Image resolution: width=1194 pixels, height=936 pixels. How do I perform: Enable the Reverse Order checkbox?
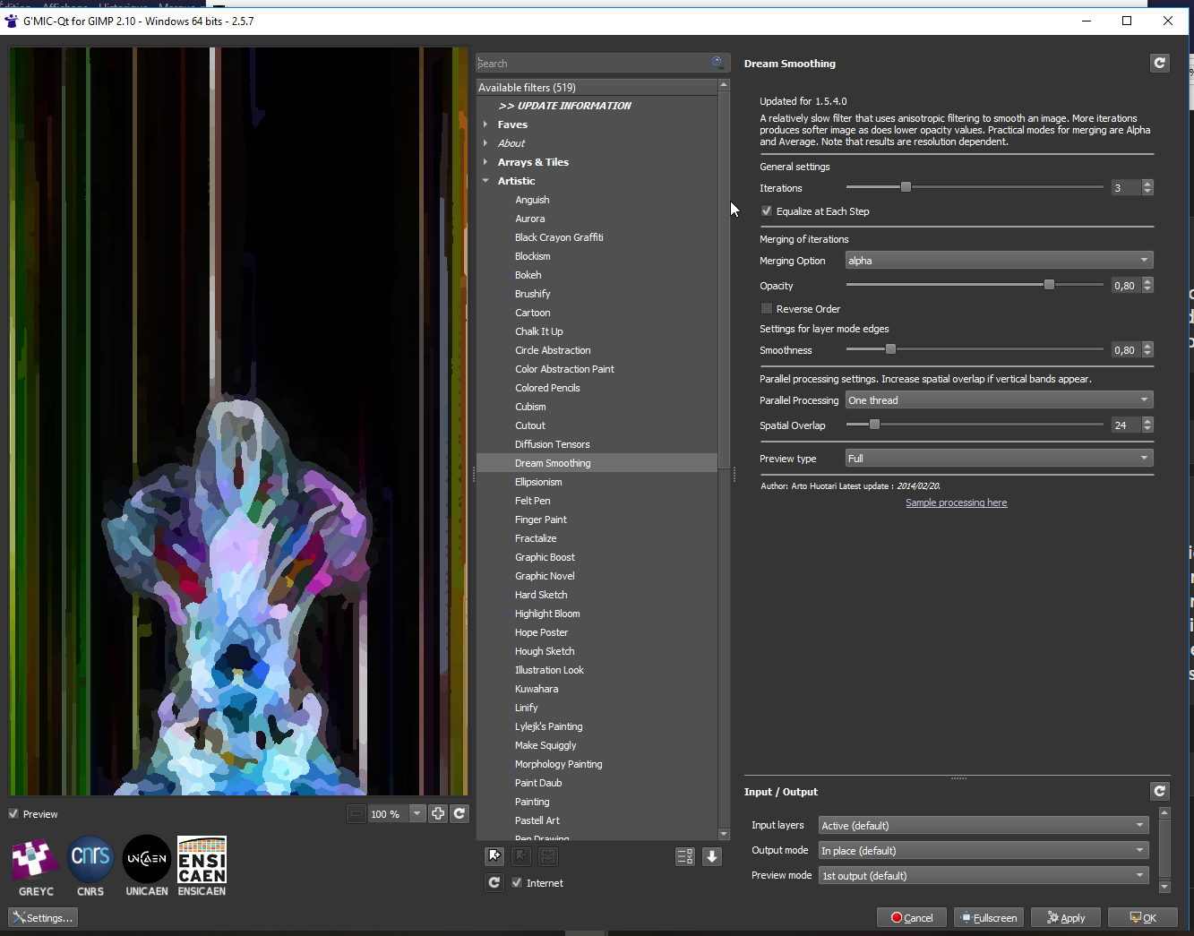pos(767,309)
